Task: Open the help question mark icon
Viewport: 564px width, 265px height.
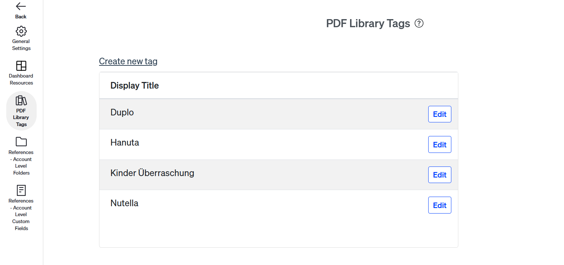Action: coord(419,24)
